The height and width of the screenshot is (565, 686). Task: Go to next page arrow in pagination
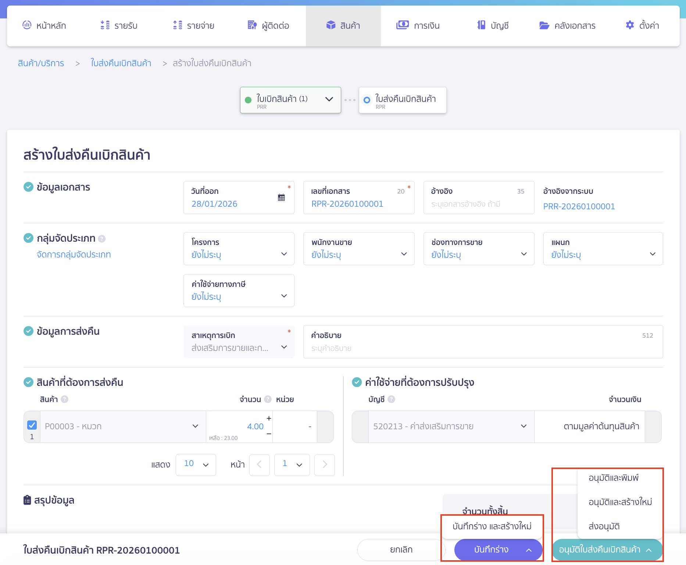pyautogui.click(x=325, y=465)
